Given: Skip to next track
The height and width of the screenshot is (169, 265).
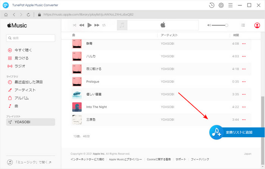Looking at the screenshot, I should pyautogui.click(x=97, y=25).
